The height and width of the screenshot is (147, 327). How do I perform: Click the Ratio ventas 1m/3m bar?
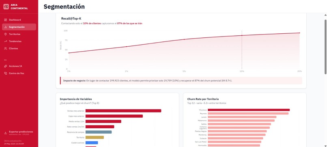coord(100,127)
